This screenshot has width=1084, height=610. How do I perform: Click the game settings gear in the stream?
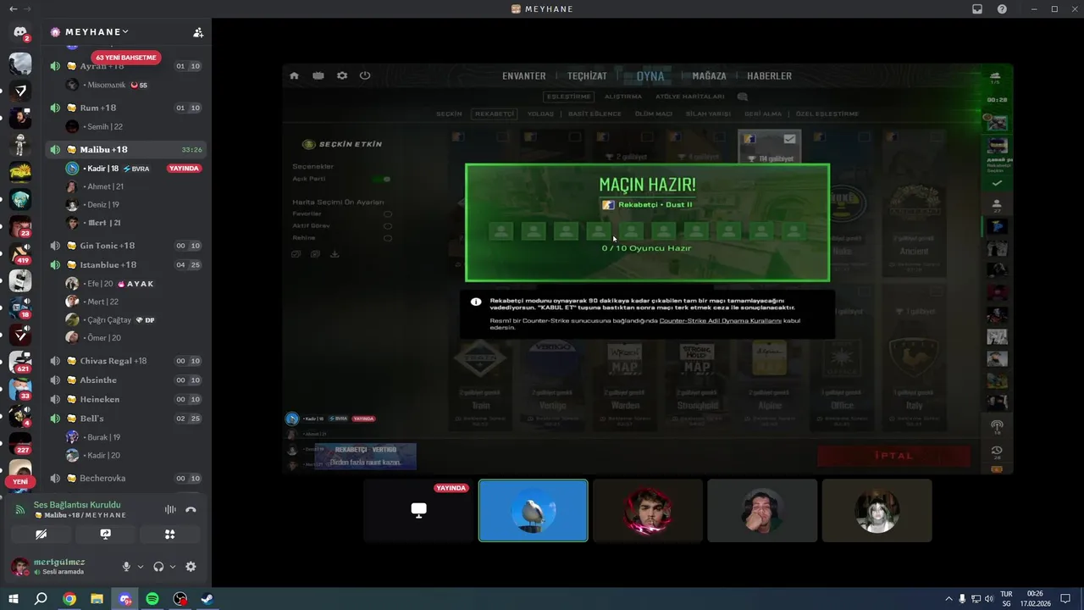coord(342,75)
